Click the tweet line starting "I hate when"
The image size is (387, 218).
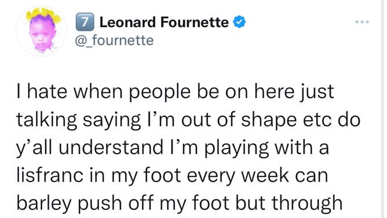[x=175, y=93]
